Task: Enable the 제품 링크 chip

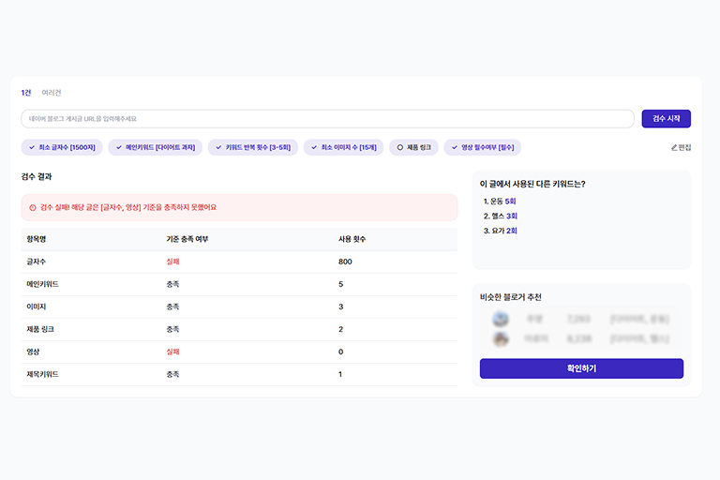Action: click(x=413, y=147)
